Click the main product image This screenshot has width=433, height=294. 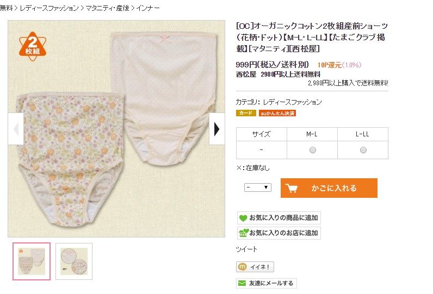click(x=116, y=129)
